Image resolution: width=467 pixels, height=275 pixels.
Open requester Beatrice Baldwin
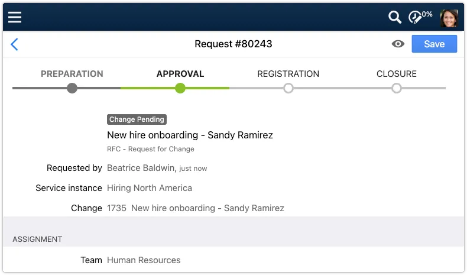[141, 168]
